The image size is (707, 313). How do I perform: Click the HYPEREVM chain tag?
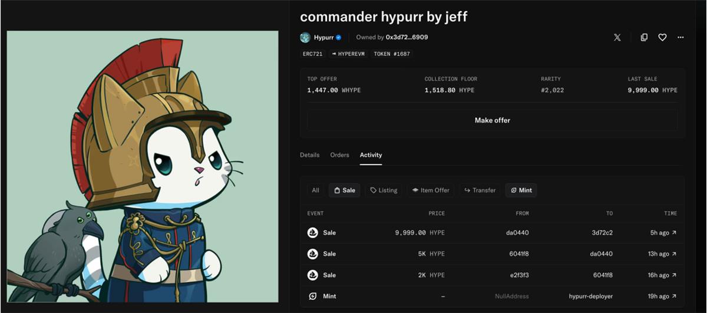tap(348, 54)
